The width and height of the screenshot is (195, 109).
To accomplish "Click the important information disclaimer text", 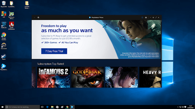I will [x=140, y=55].
